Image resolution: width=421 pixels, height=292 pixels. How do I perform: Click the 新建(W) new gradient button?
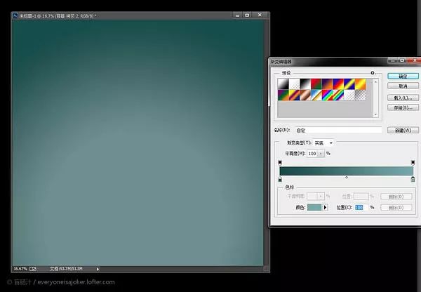402,130
